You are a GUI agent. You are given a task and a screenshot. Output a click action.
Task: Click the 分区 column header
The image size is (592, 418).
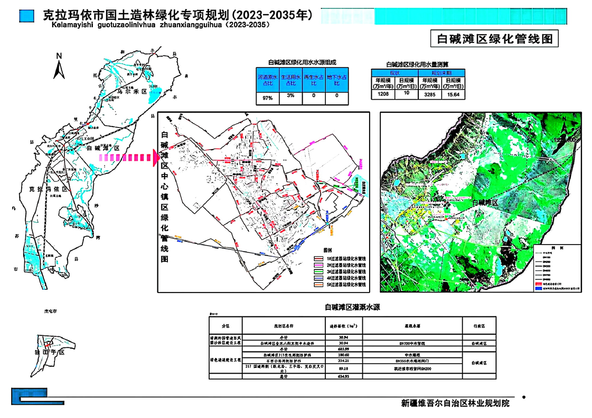[x=225, y=326]
